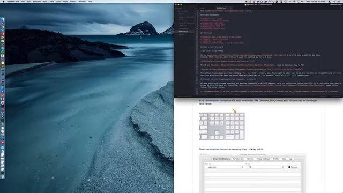Open Finder from the dock
The image size is (343, 193).
[x=3, y=19]
